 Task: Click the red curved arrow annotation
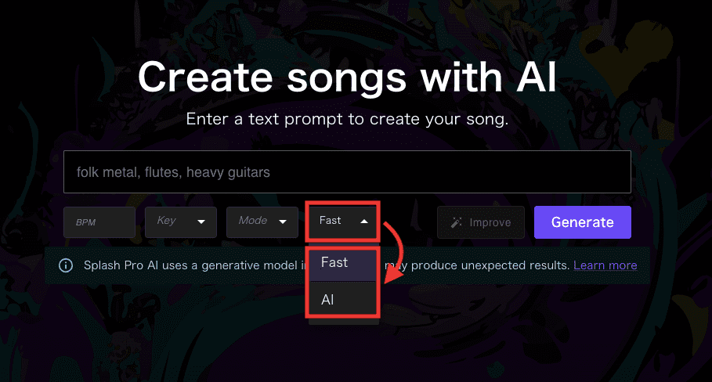[x=393, y=252]
